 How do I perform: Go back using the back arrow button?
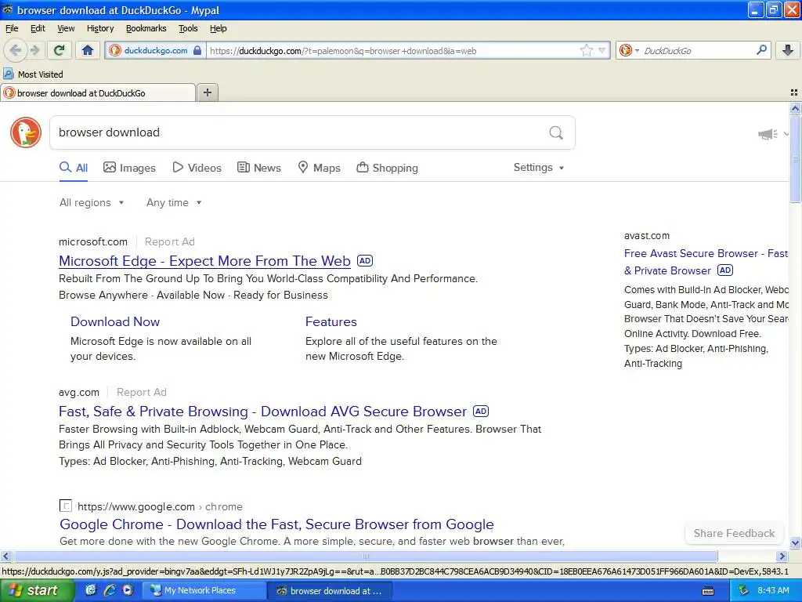pos(16,50)
